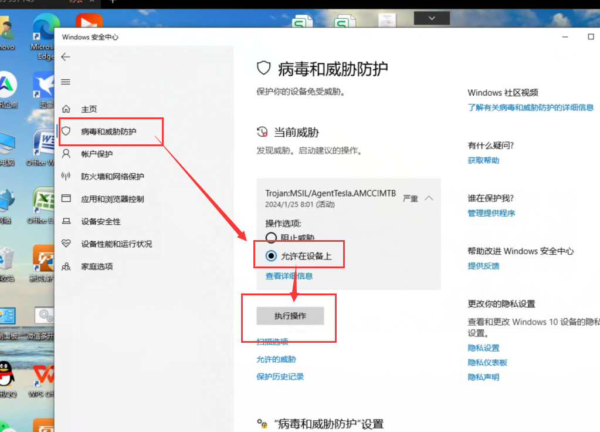
Task: Open the 查看详细信息 link
Action: click(289, 276)
